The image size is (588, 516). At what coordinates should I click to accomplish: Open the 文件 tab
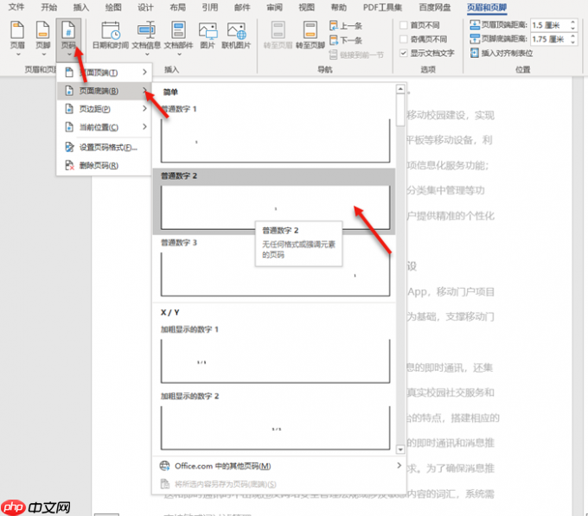16,7
